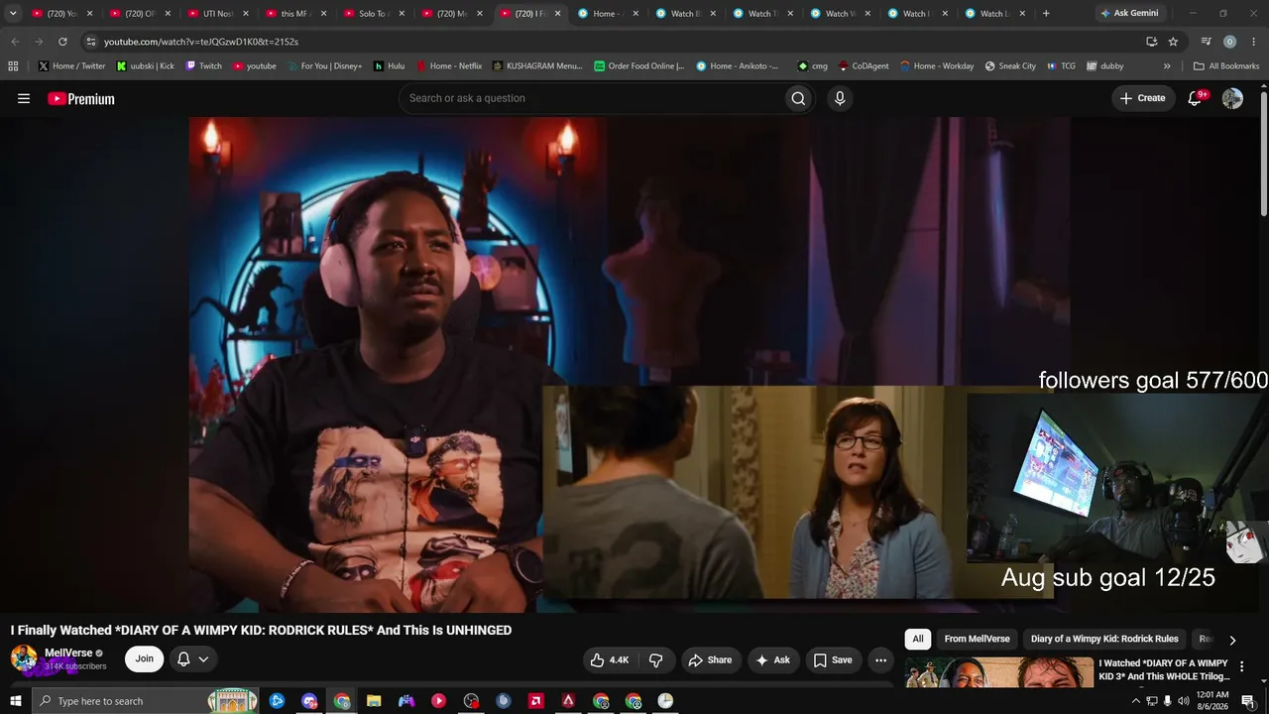Open the For You | Disney+ bookmark

324,66
